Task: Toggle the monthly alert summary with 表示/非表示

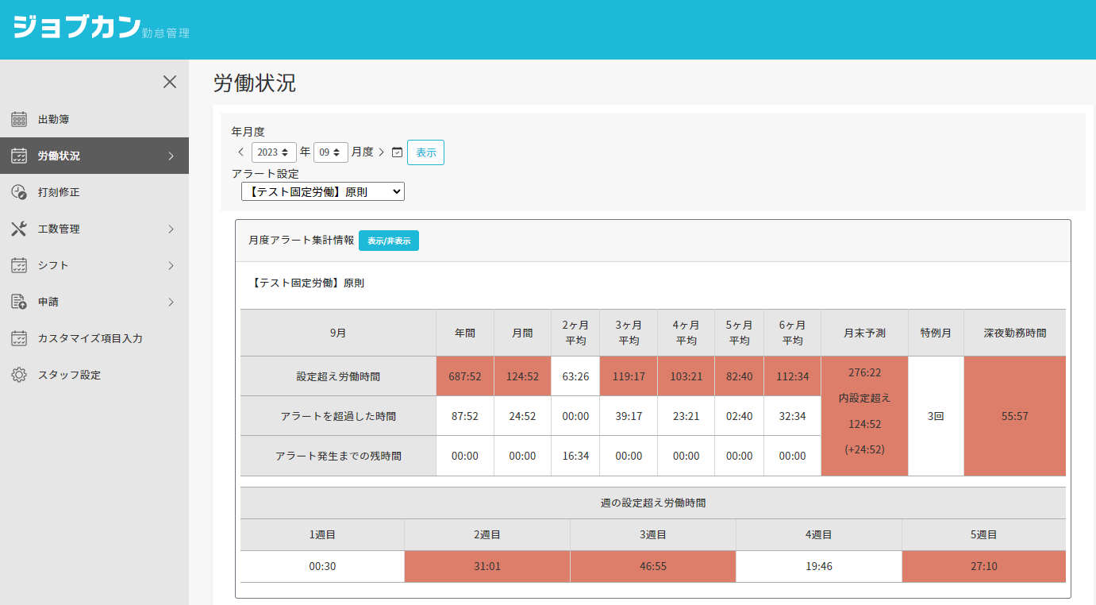Action: 388,241
